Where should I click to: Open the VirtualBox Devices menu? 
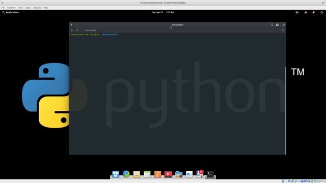tap(37, 8)
